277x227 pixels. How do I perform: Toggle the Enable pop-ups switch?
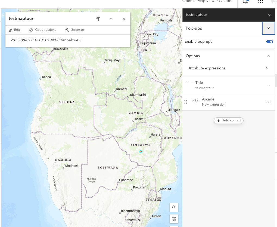pos(269,42)
